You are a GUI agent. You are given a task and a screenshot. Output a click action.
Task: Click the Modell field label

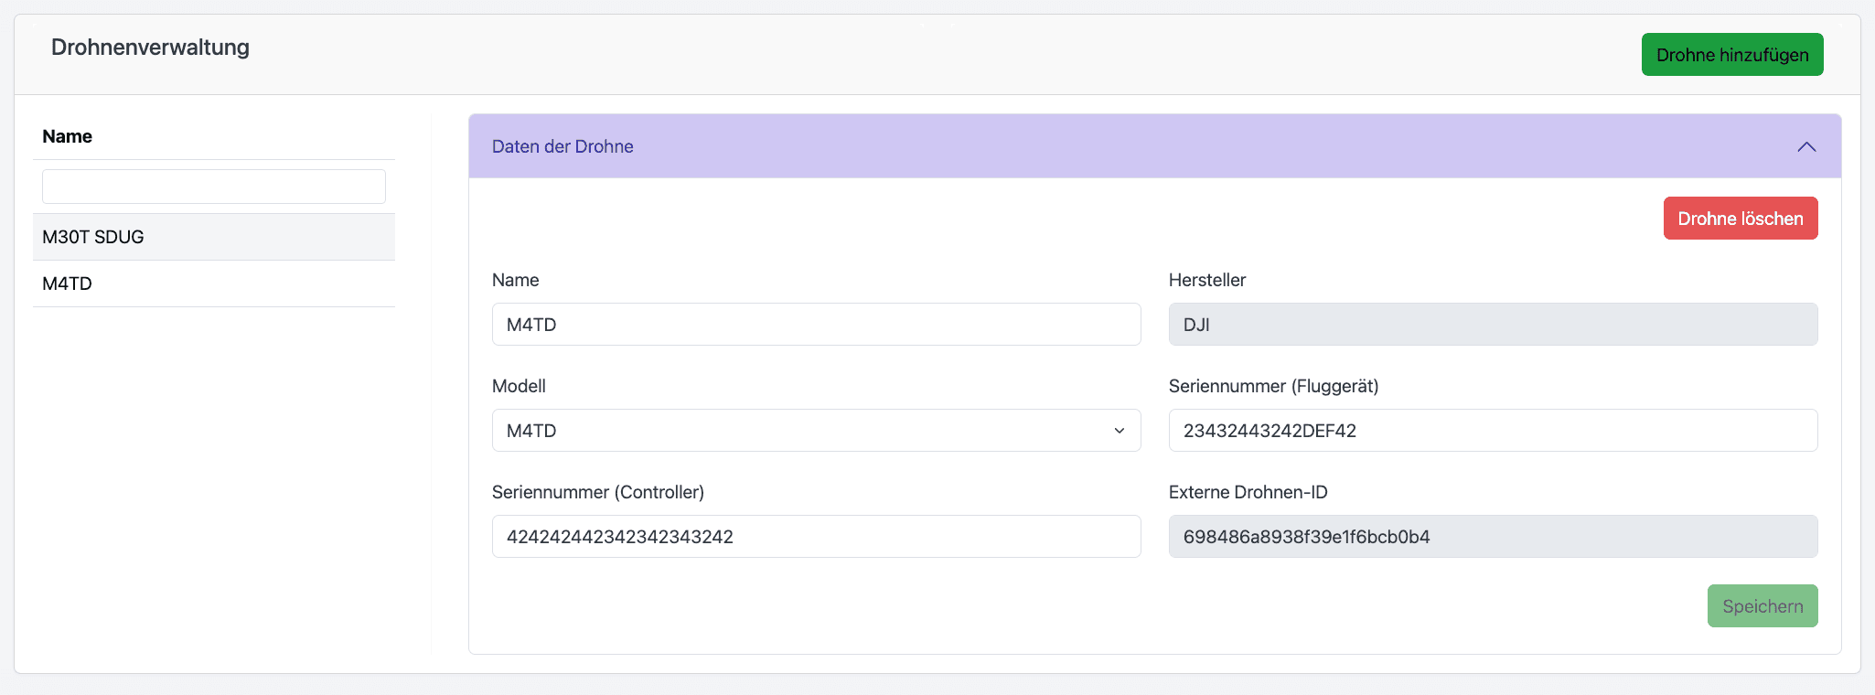coord(519,386)
